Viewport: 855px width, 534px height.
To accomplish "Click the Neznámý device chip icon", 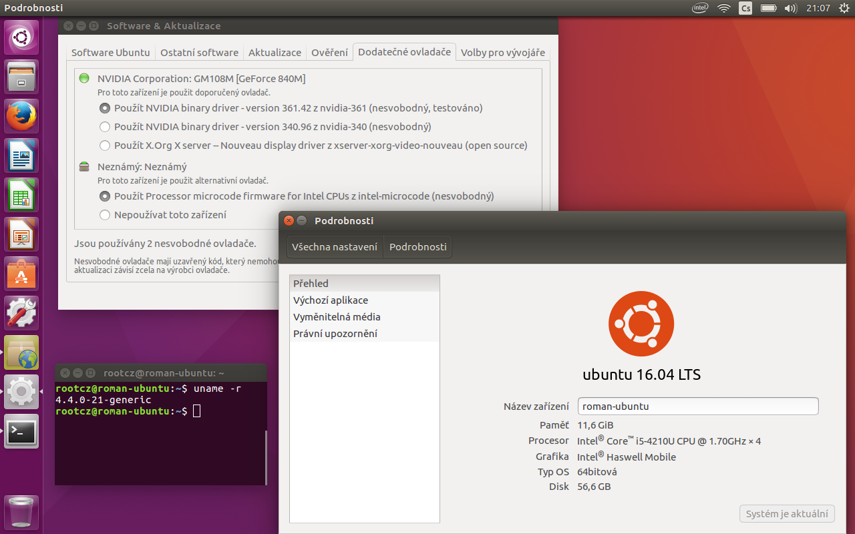I will pyautogui.click(x=84, y=167).
